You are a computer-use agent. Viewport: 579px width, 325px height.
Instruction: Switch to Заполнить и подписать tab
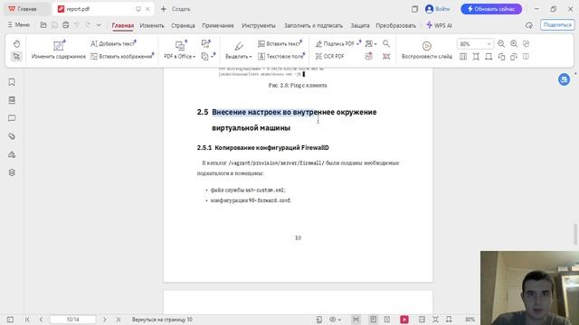coord(313,25)
